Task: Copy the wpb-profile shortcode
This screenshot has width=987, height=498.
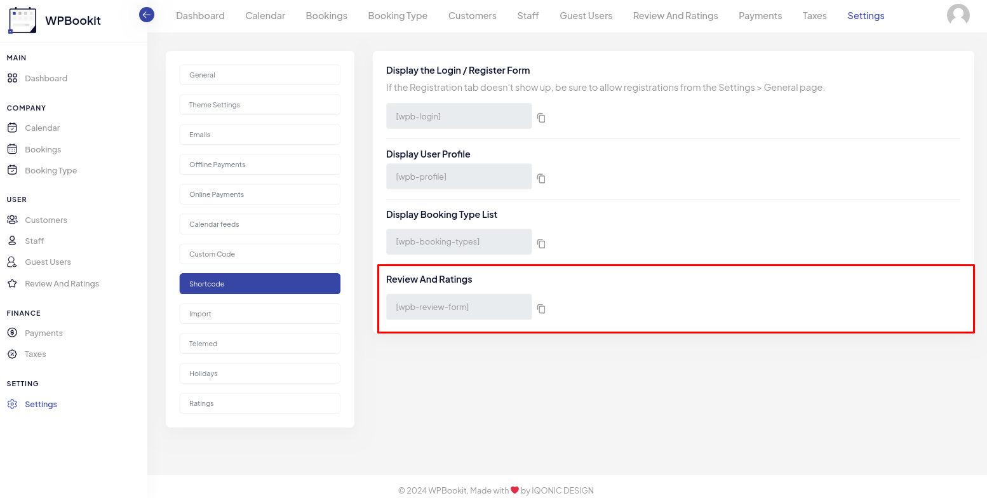Action: [541, 178]
